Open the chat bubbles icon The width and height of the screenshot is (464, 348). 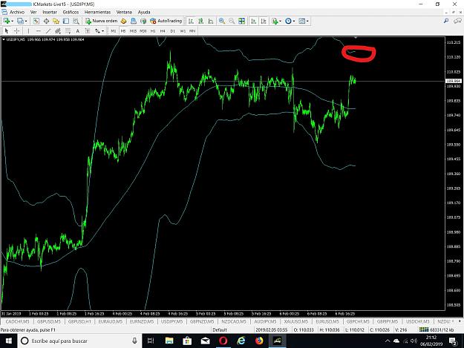457,21
